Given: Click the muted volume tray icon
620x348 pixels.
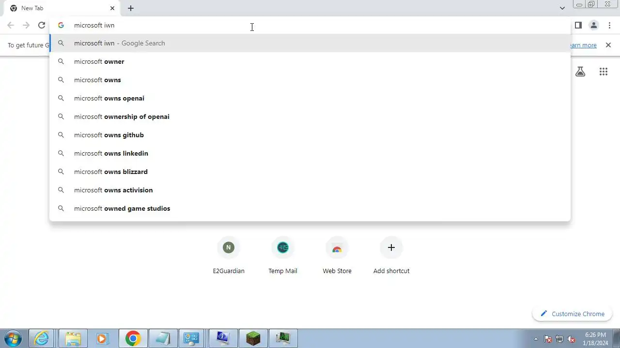Looking at the screenshot, I should (571, 339).
